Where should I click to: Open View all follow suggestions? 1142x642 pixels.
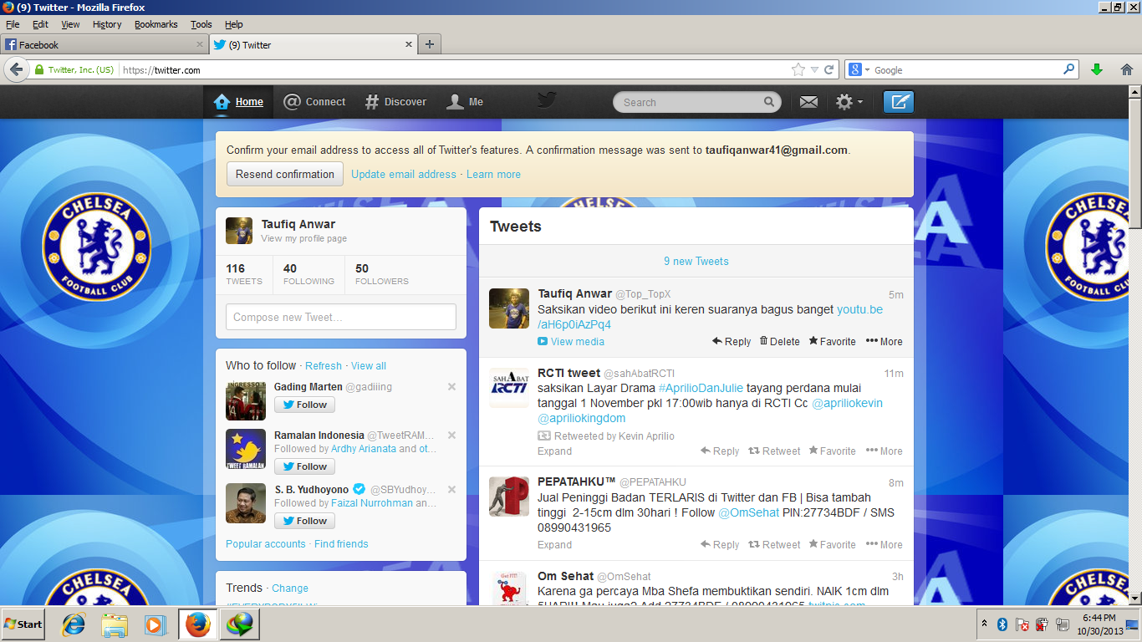point(369,365)
